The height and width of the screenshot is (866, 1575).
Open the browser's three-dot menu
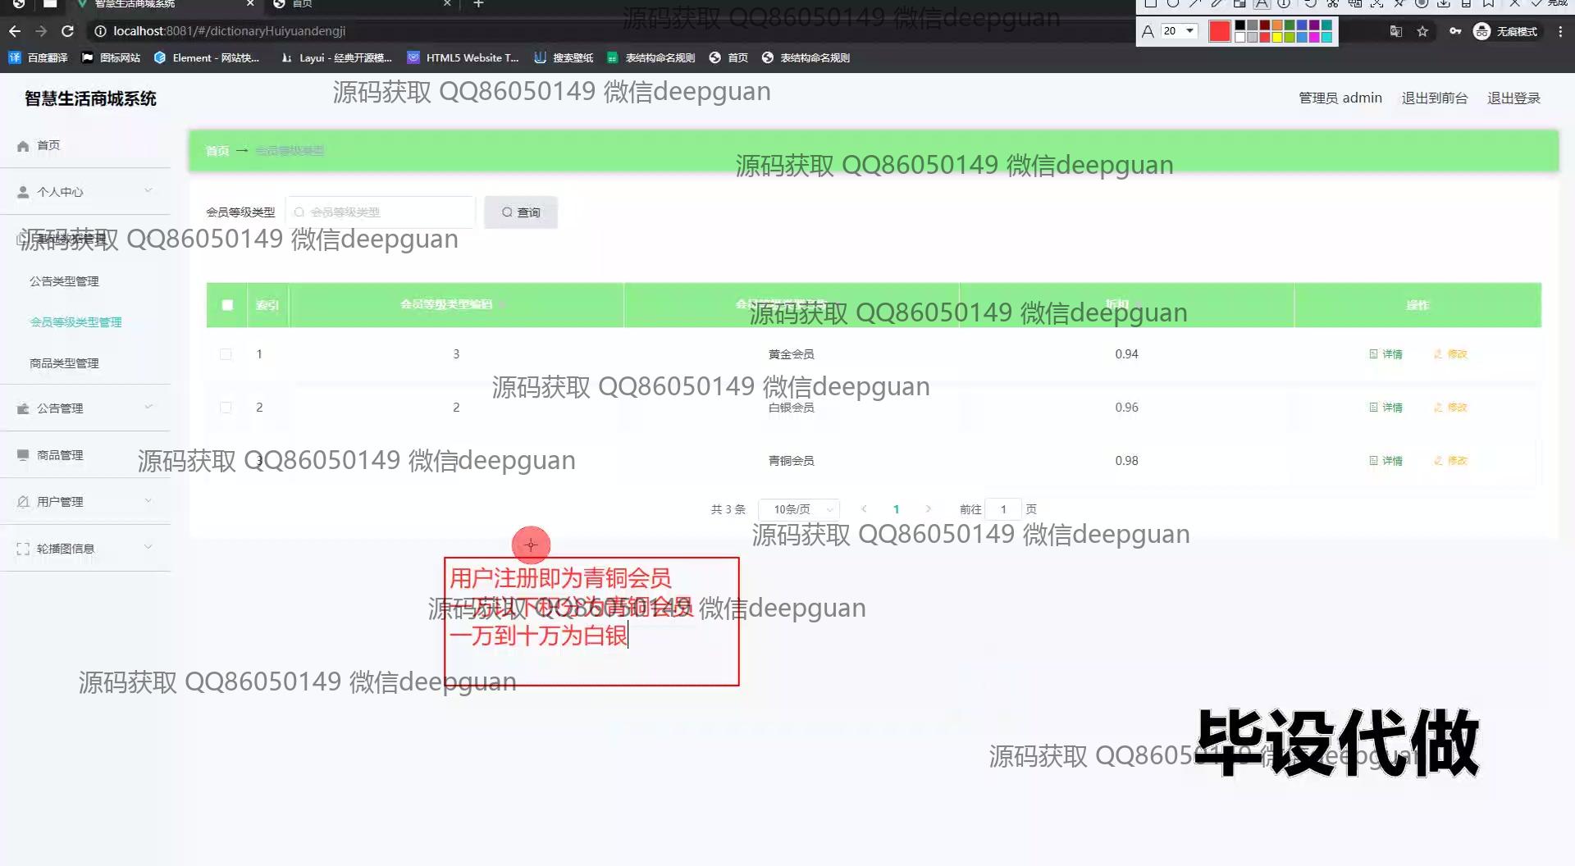[x=1559, y=31]
